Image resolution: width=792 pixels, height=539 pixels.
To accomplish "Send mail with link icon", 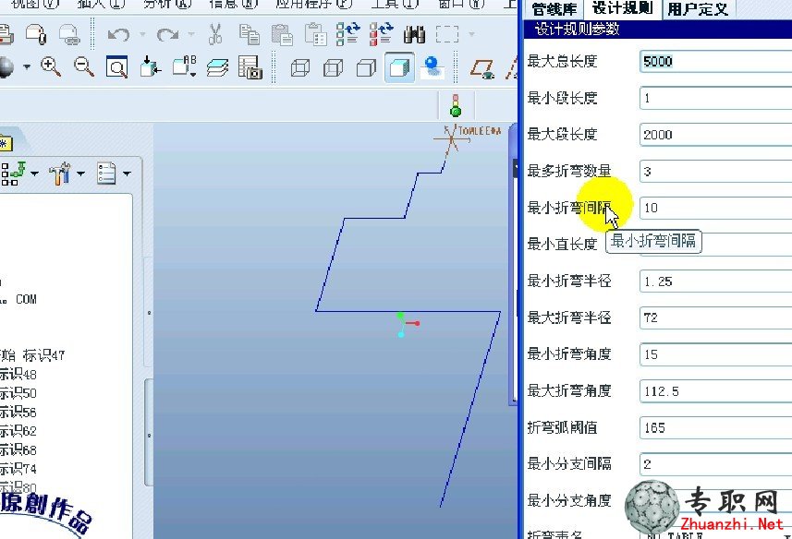I will tap(69, 34).
